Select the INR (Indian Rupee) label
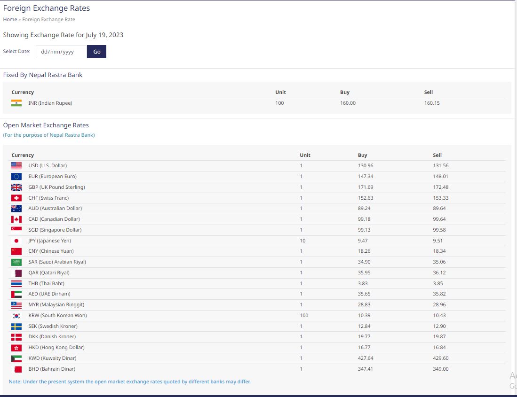Image resolution: width=517 pixels, height=397 pixels. click(x=50, y=103)
